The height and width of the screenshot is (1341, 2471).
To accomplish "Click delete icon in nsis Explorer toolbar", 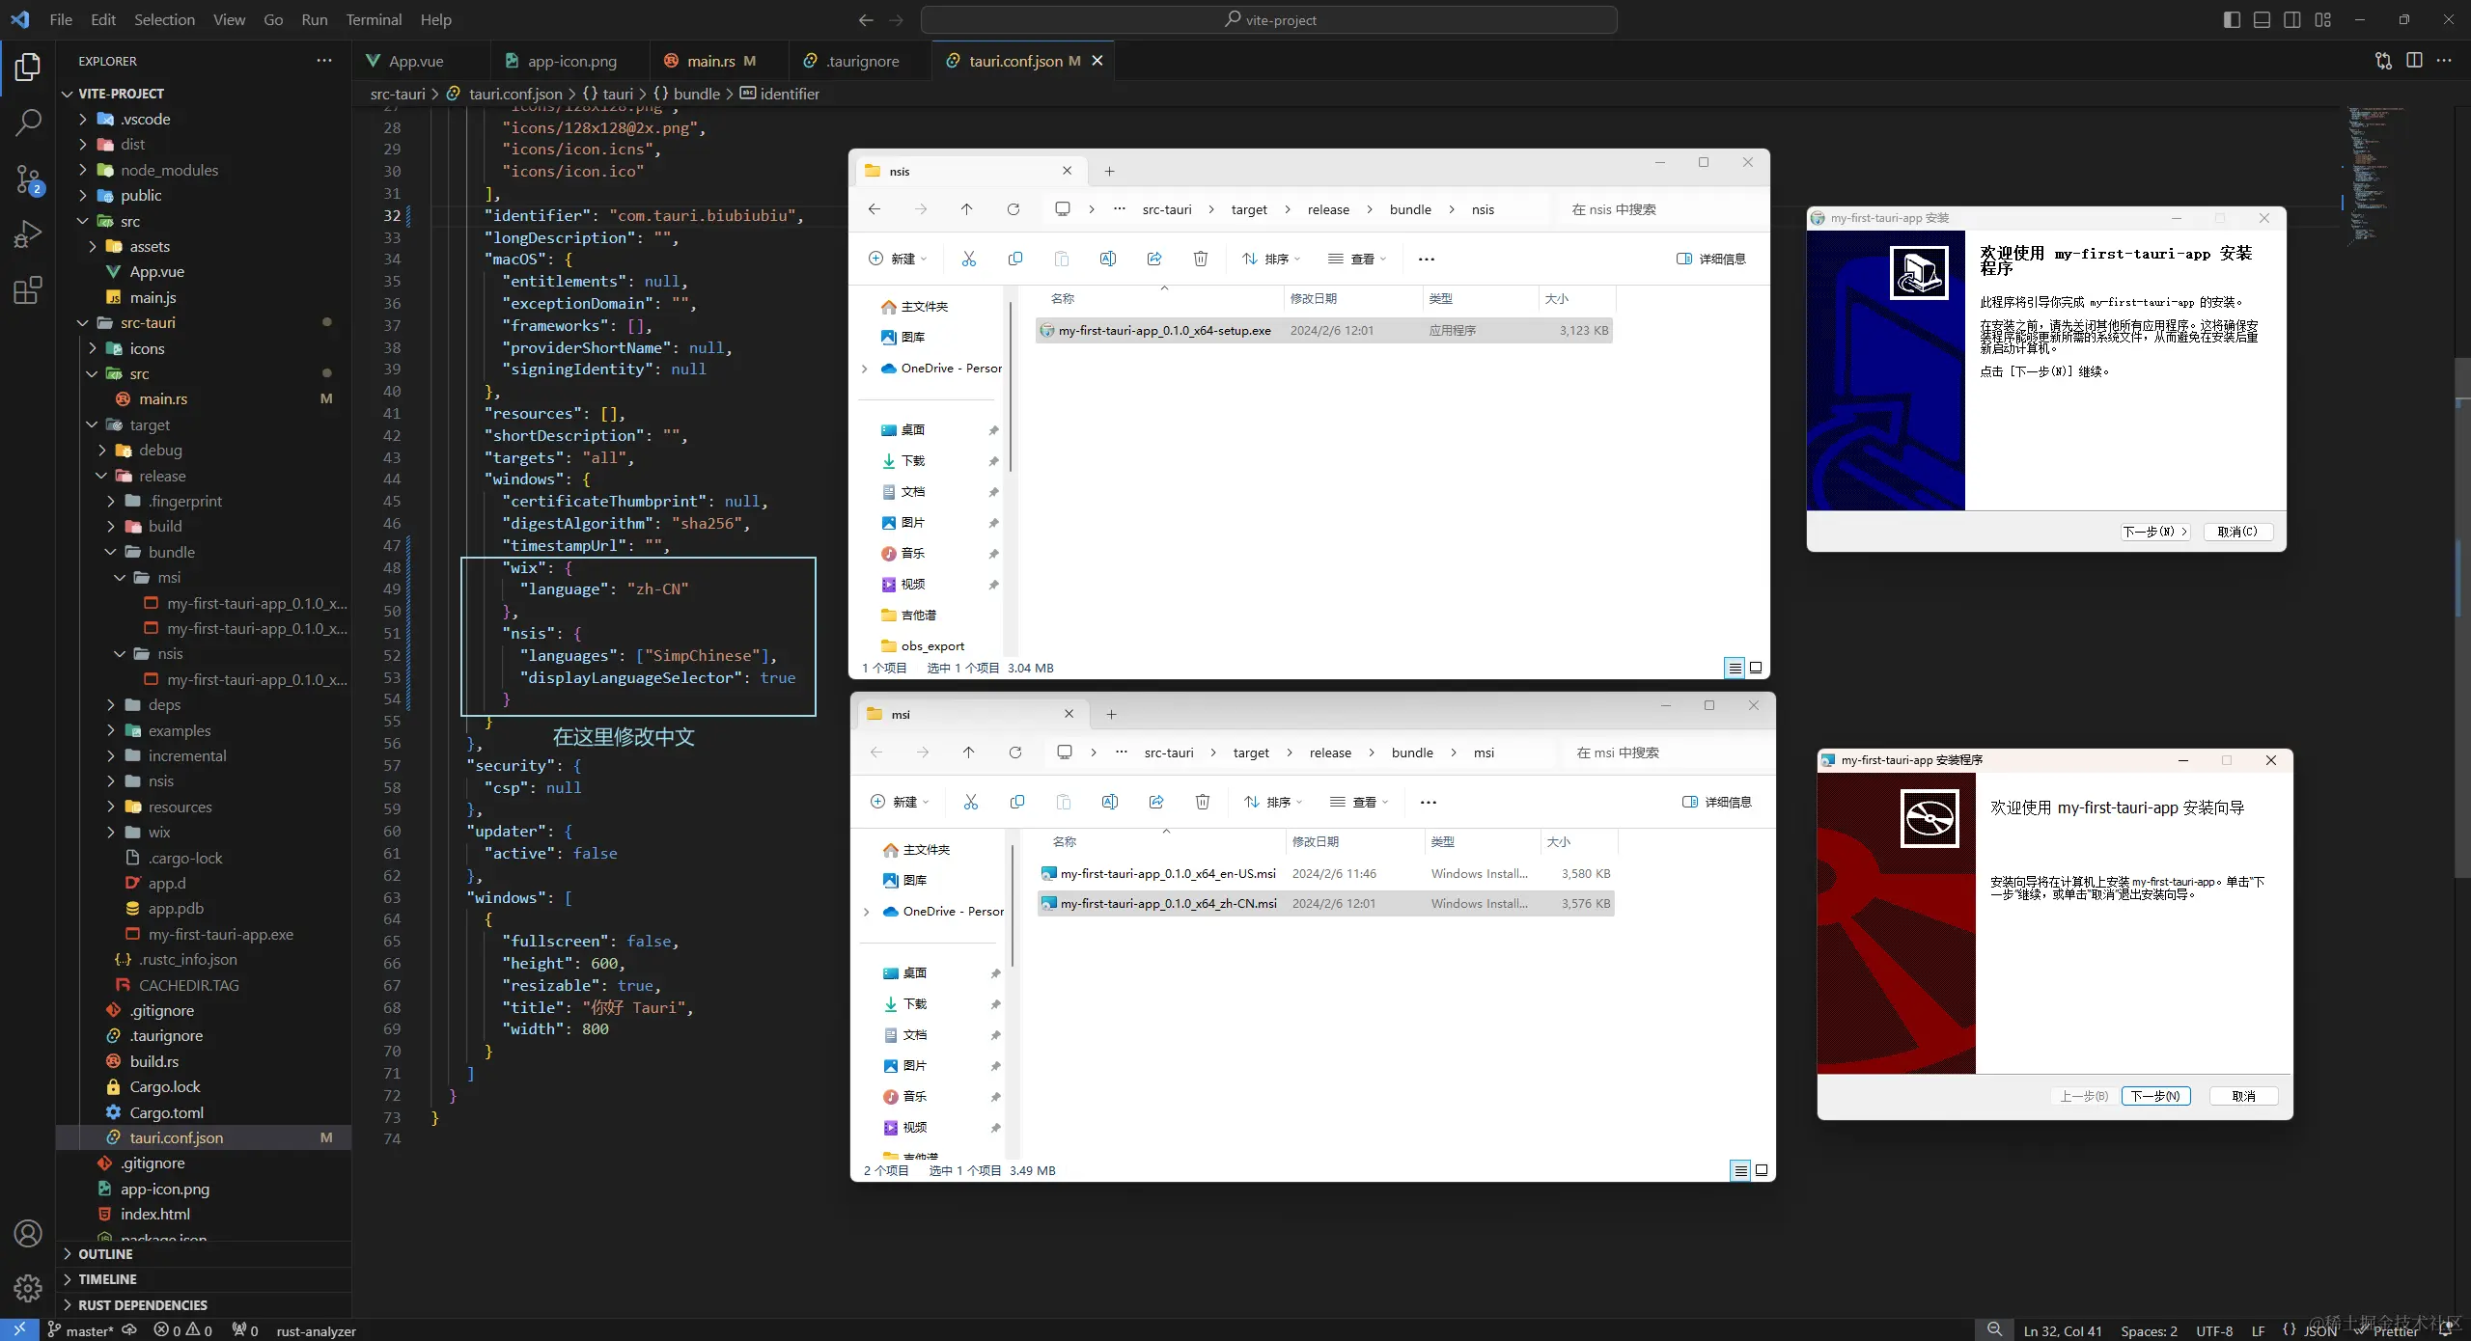I will 1200,259.
